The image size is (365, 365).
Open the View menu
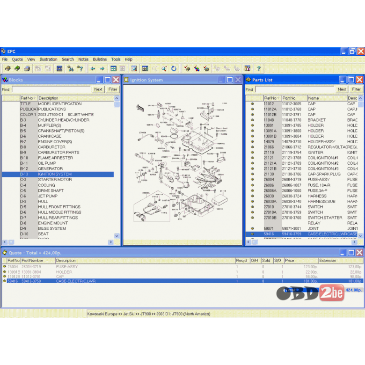[x=31, y=59]
